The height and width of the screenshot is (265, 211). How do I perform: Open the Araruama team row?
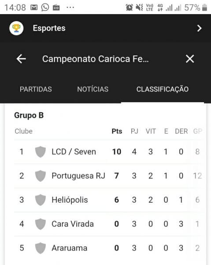pos(108,248)
